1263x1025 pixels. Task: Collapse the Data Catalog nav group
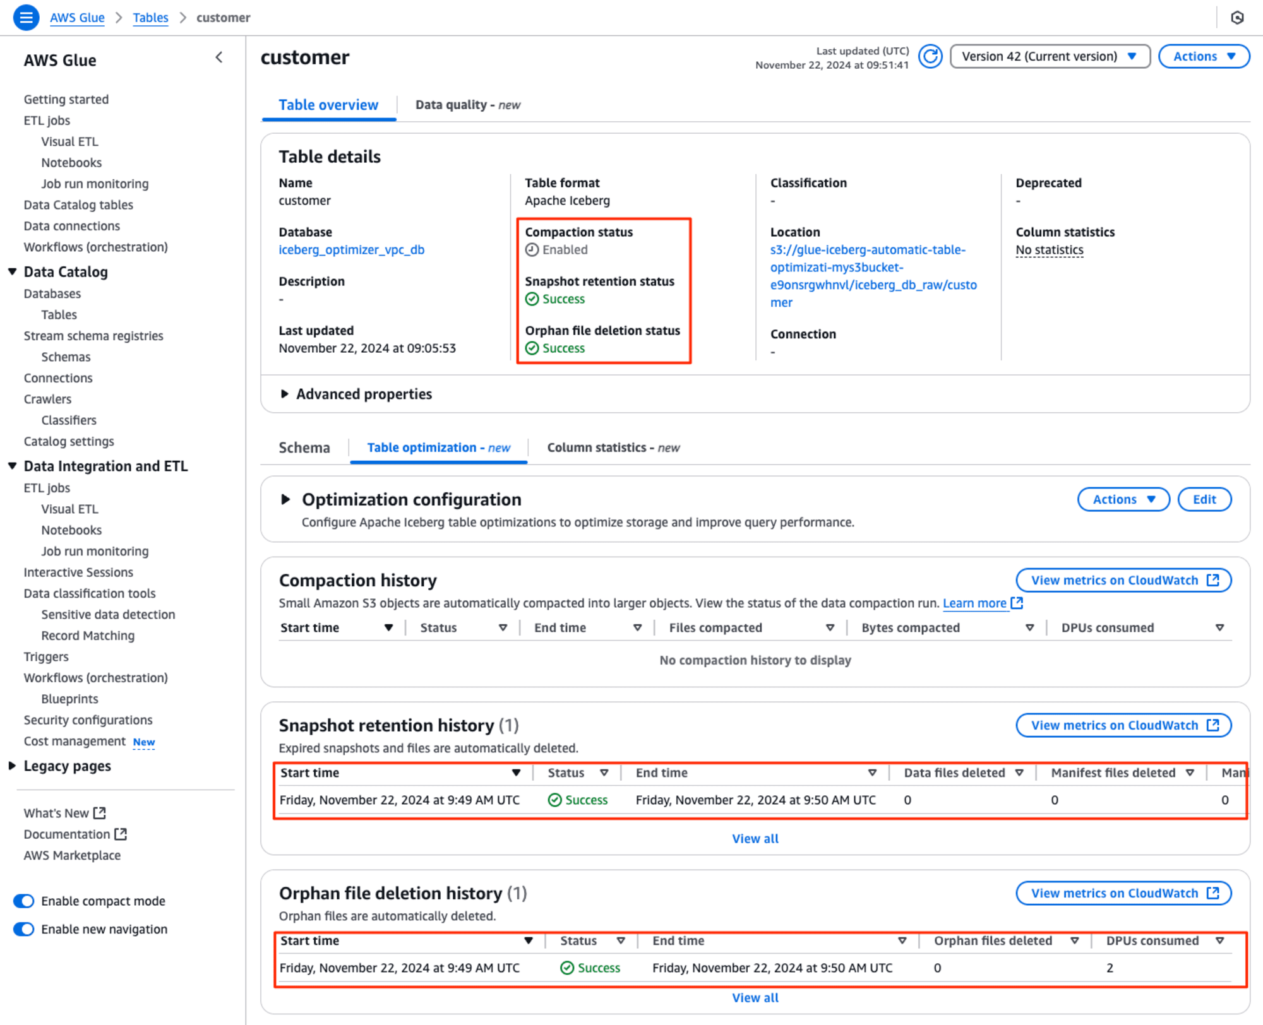tap(12, 271)
